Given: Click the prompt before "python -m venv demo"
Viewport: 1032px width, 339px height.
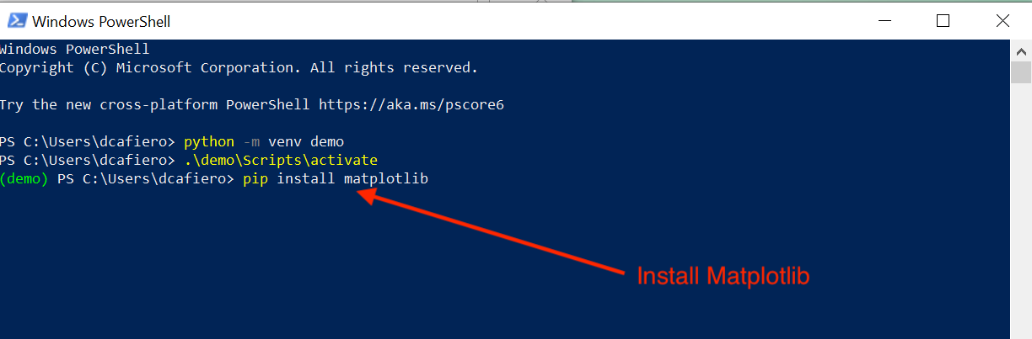Looking at the screenshot, I should (87, 141).
